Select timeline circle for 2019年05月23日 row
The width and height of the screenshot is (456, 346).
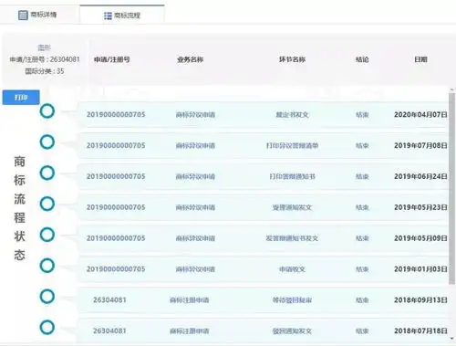point(47,204)
